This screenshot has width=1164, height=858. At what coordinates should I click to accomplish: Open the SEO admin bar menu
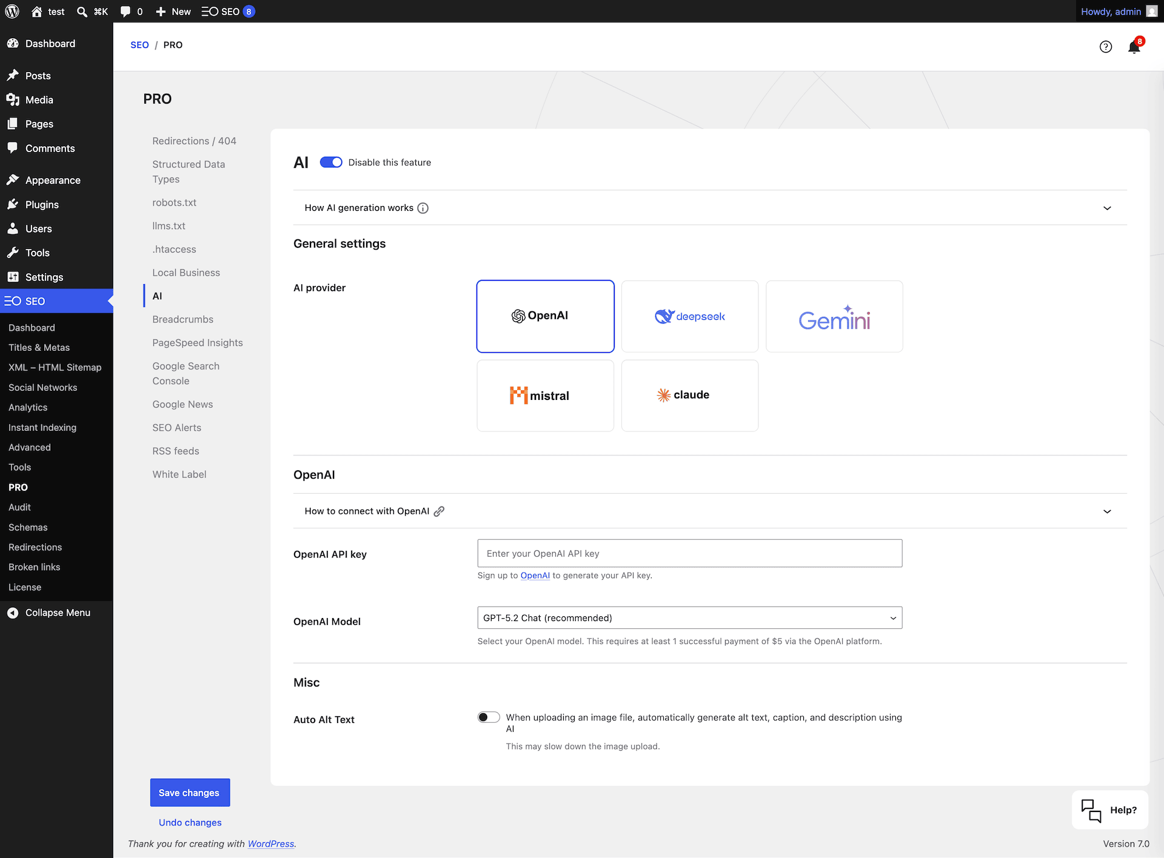pyautogui.click(x=228, y=12)
